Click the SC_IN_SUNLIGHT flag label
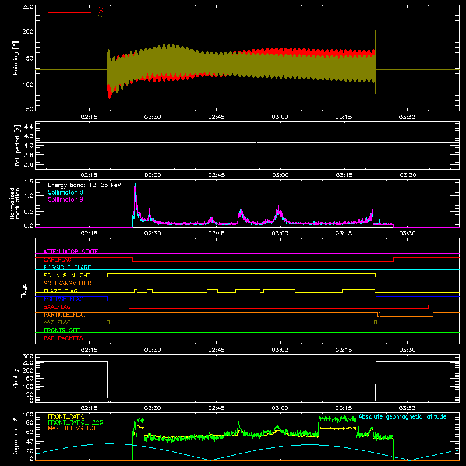This screenshot has width=466, height=466. coord(67,275)
